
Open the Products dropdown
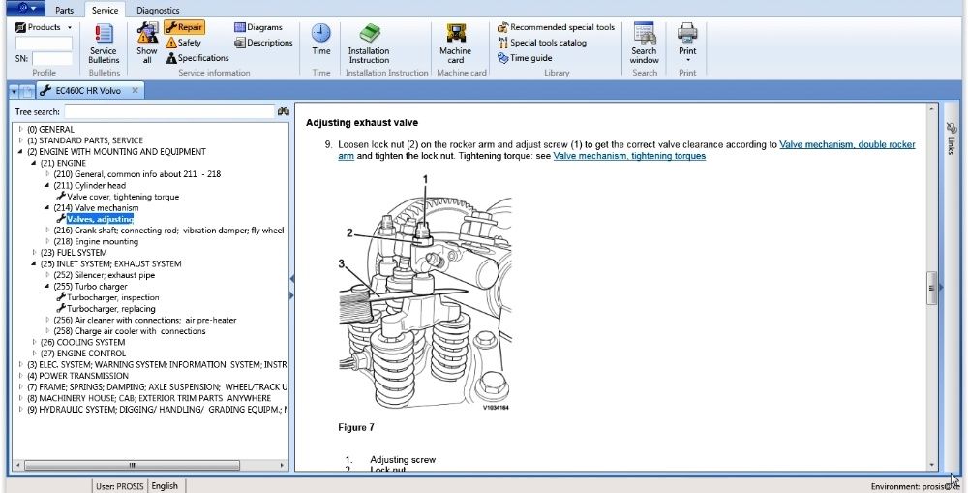click(44, 27)
